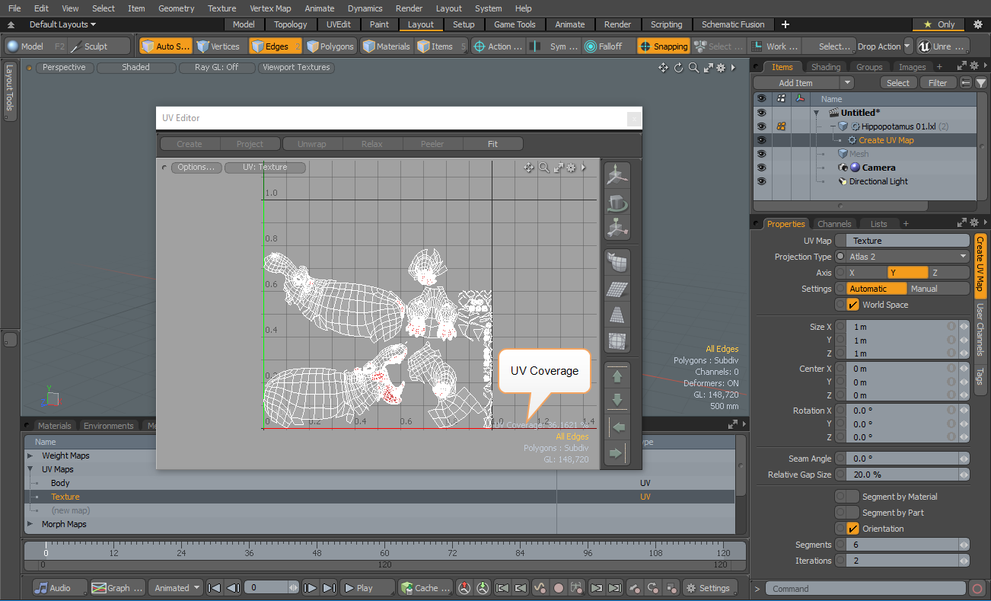Toggle the World Space checkbox

click(x=852, y=305)
